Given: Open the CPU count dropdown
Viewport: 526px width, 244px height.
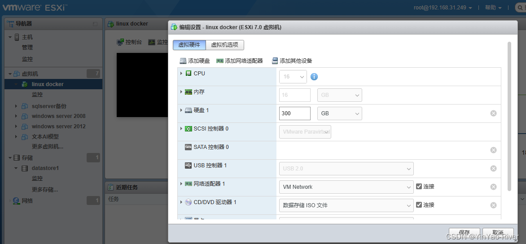Looking at the screenshot, I should [x=293, y=77].
